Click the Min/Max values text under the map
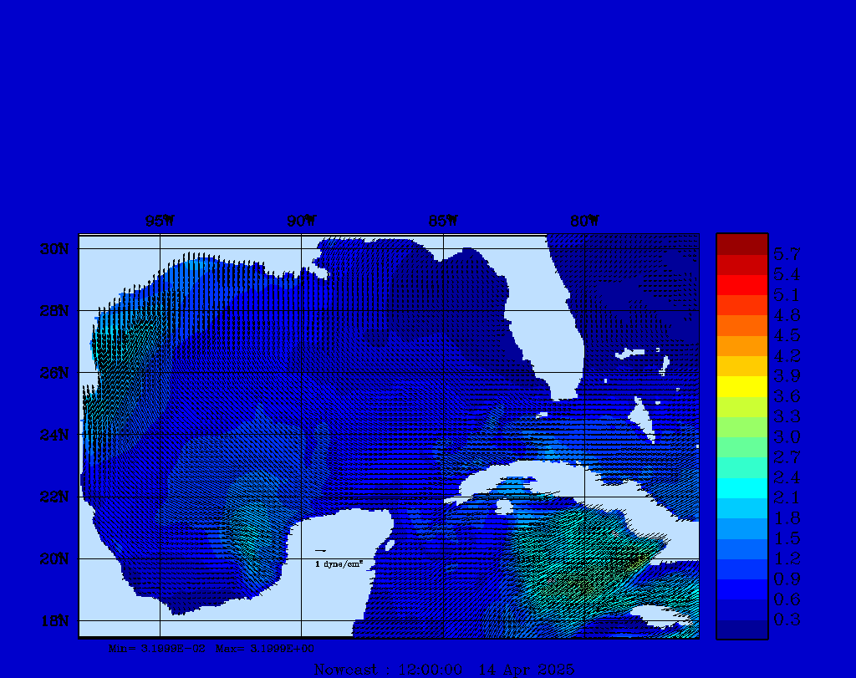The height and width of the screenshot is (678, 856). tap(211, 648)
